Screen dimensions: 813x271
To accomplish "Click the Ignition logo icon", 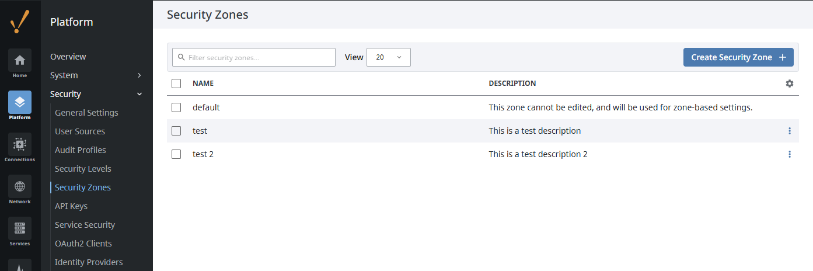I will 20,22.
